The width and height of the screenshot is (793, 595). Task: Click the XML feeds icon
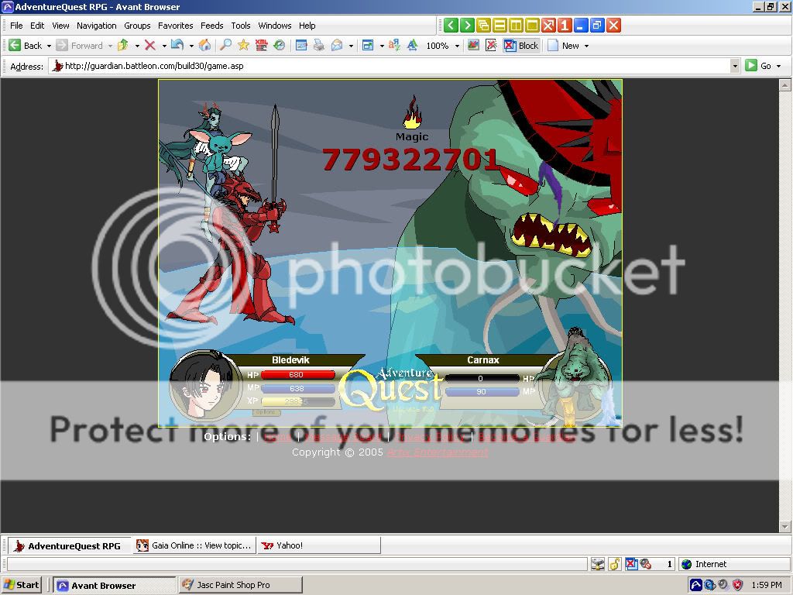pos(262,46)
